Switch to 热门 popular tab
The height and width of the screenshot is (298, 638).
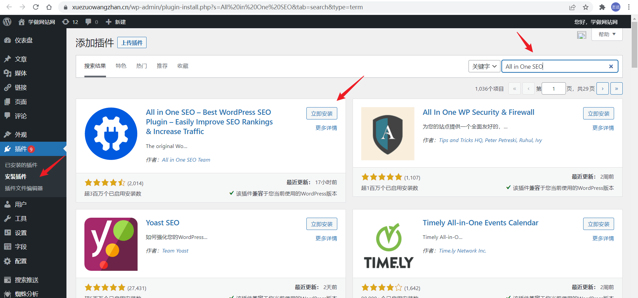142,66
